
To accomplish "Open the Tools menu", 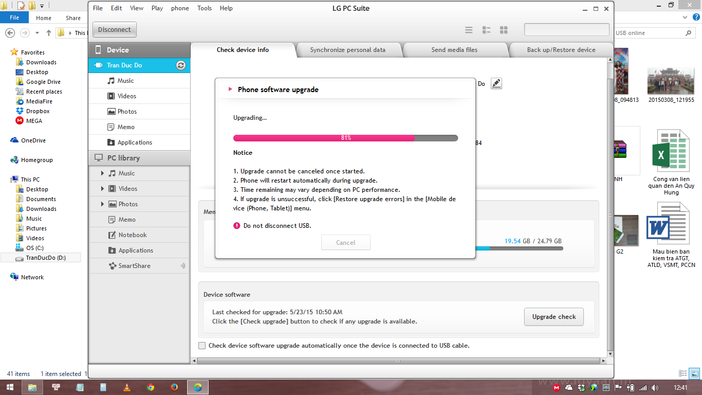I will tap(205, 8).
